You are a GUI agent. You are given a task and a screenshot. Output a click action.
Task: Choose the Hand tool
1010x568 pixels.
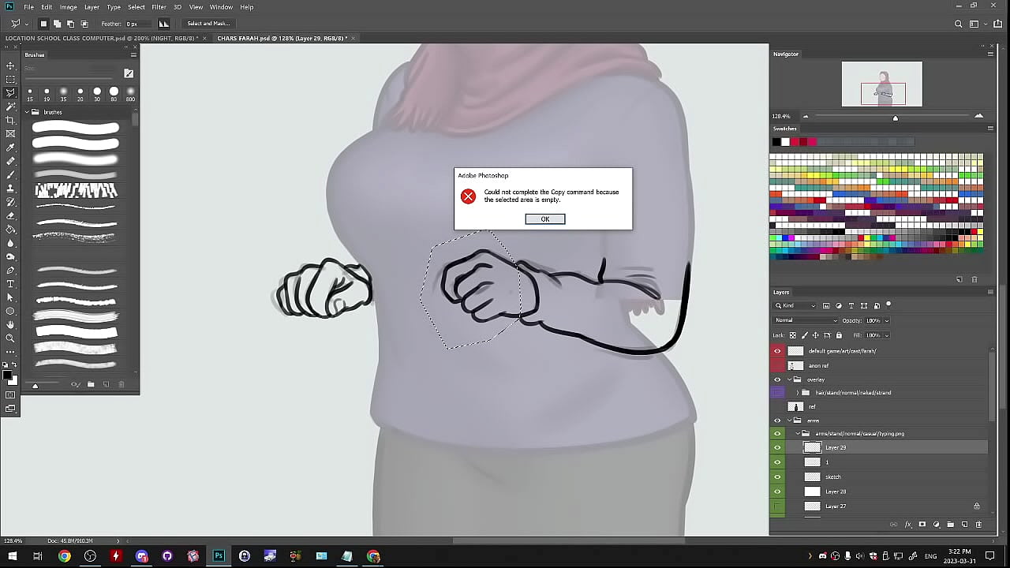coord(10,324)
